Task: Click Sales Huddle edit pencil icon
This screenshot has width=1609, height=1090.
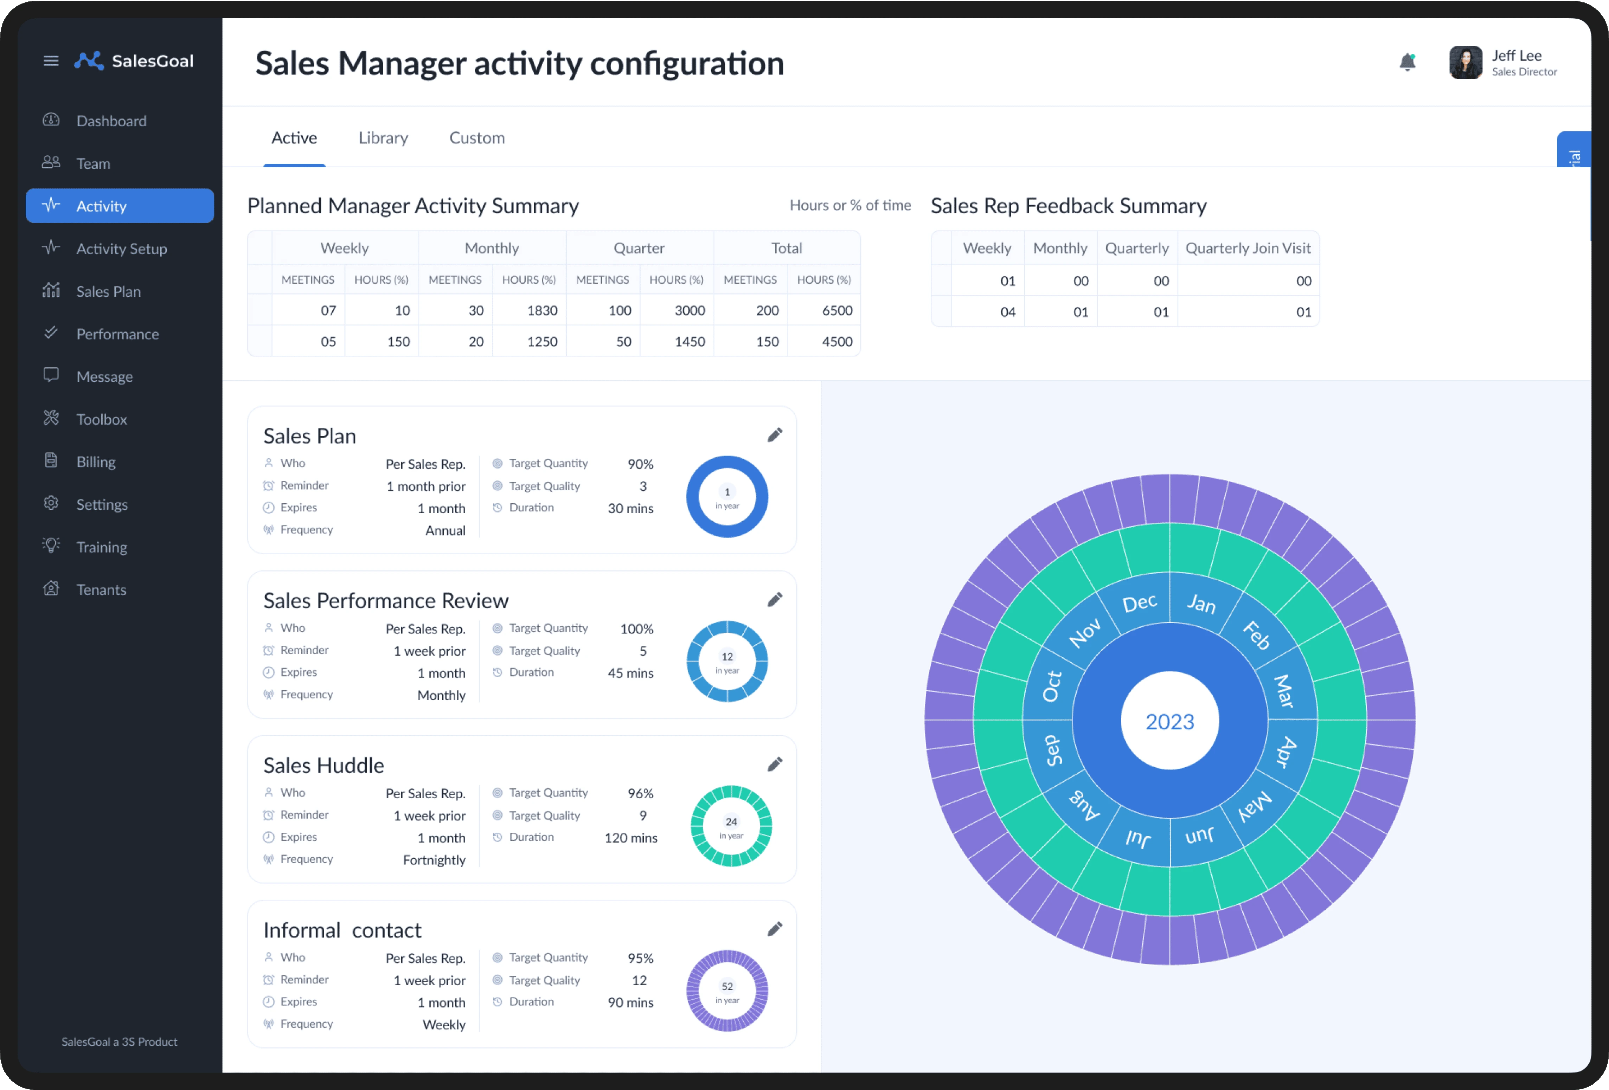Action: tap(775, 765)
